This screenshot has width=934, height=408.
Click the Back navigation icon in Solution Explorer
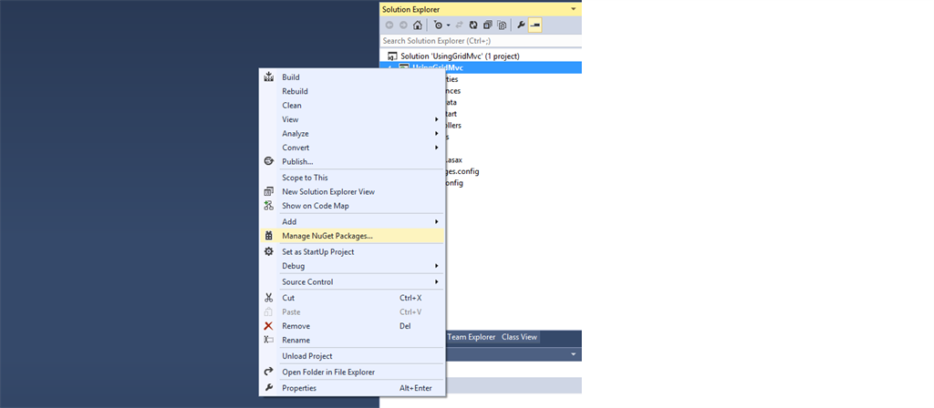[389, 25]
